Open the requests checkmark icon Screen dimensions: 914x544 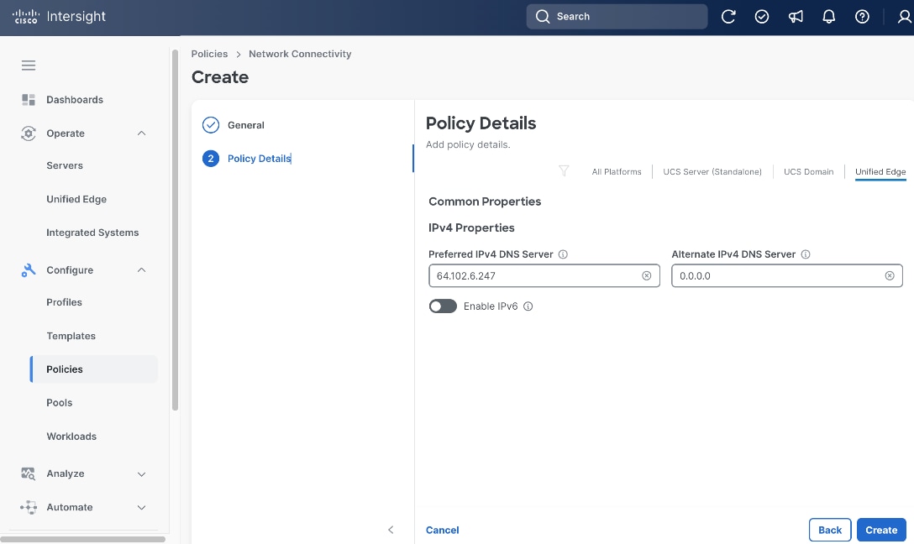[x=762, y=16]
